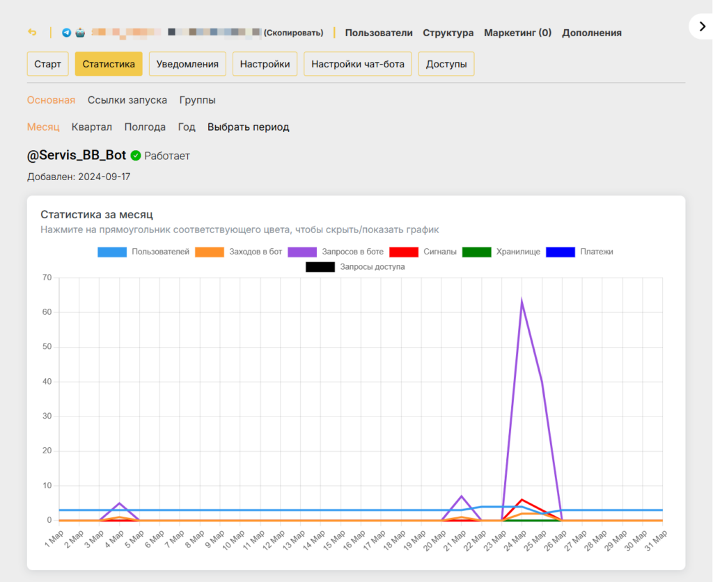Select the Квартал period
The height and width of the screenshot is (582, 713).
pyautogui.click(x=92, y=127)
